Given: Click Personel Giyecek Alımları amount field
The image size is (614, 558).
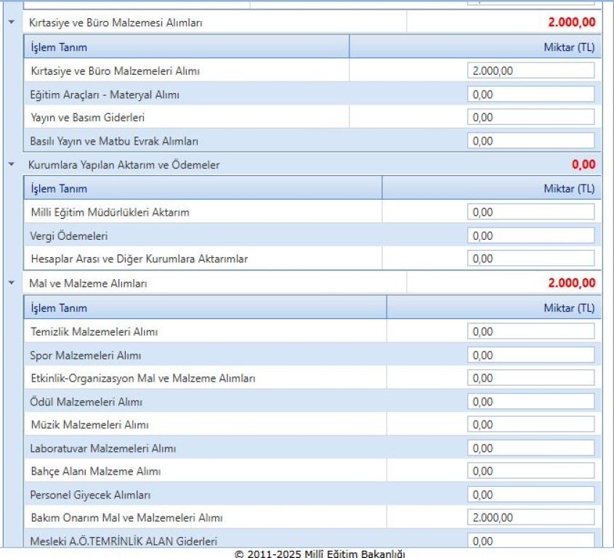Looking at the screenshot, I should click(530, 495).
